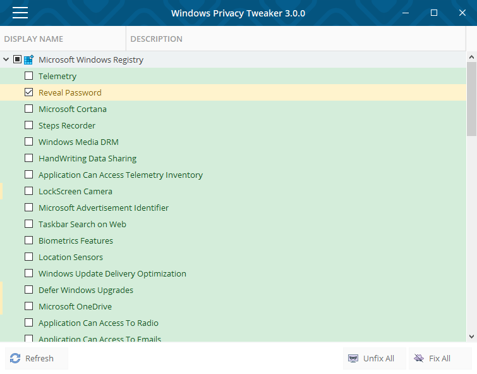The height and width of the screenshot is (374, 477).
Task: Click the vertical scrollbar thumb
Action: click(471, 98)
